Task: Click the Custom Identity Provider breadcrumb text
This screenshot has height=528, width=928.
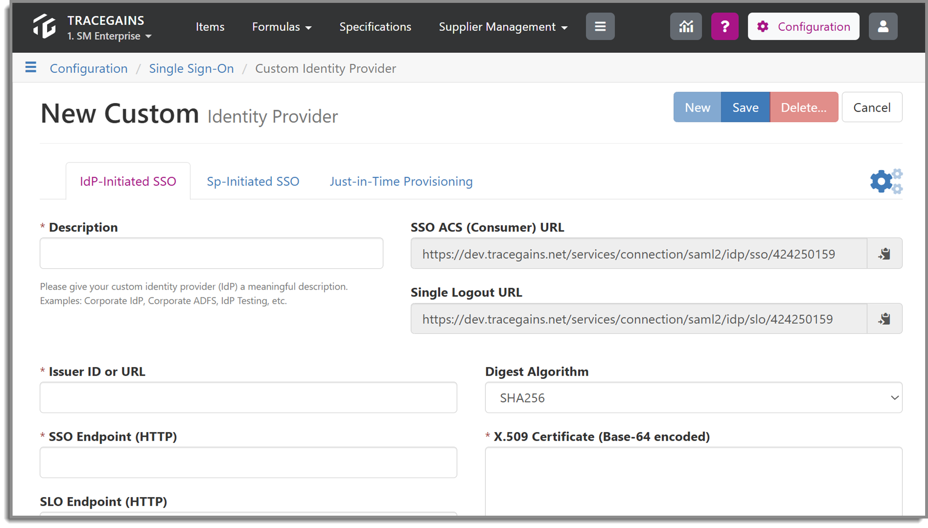Action: pos(326,68)
